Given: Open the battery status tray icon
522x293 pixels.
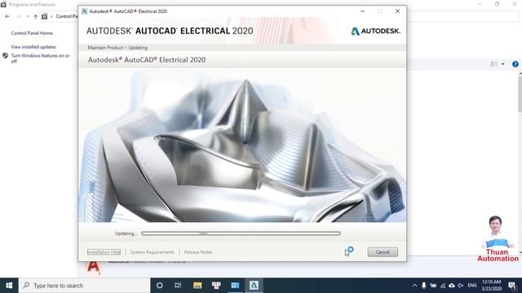Looking at the screenshot, I should pos(433,286).
